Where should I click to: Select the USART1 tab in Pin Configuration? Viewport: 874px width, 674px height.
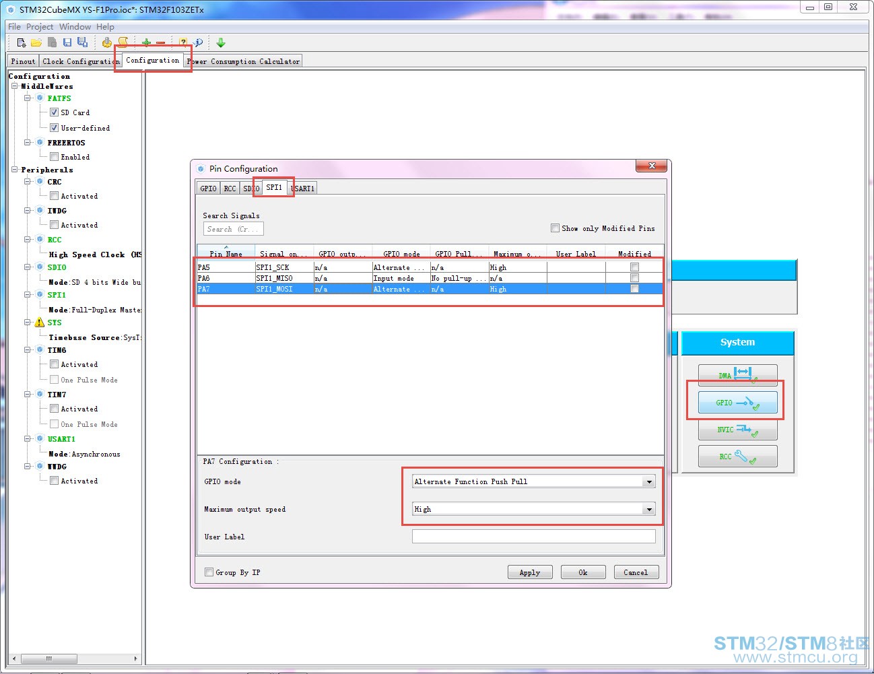[x=302, y=189]
